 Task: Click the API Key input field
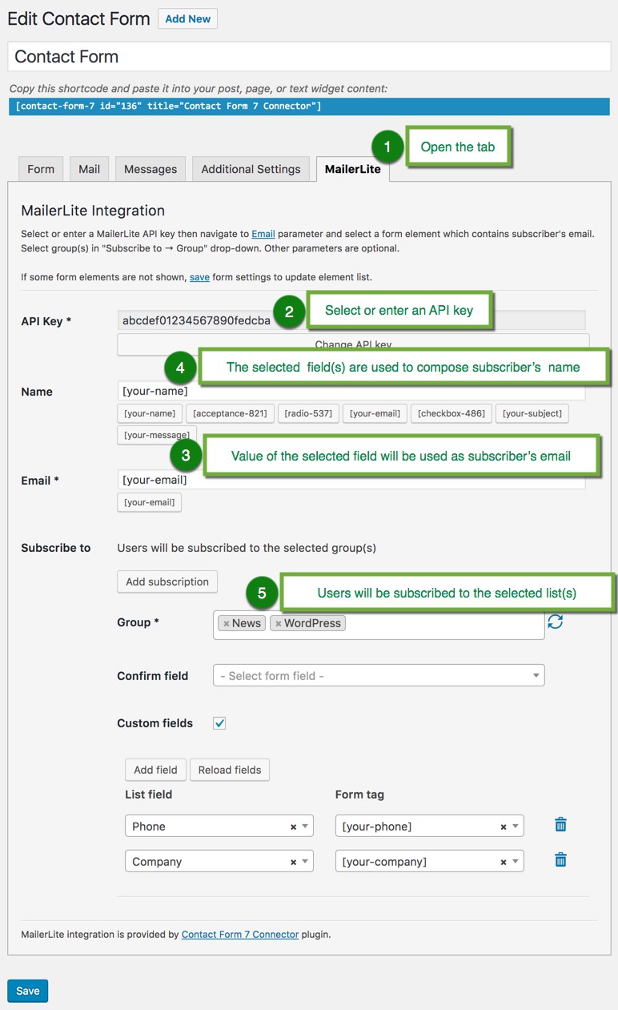click(351, 320)
